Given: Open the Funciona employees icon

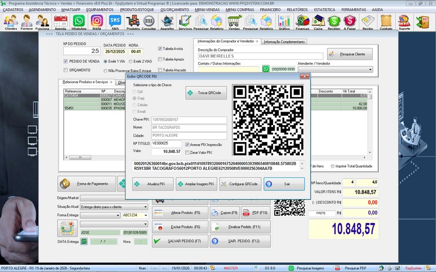Looking at the screenshot, I should pos(43,22).
